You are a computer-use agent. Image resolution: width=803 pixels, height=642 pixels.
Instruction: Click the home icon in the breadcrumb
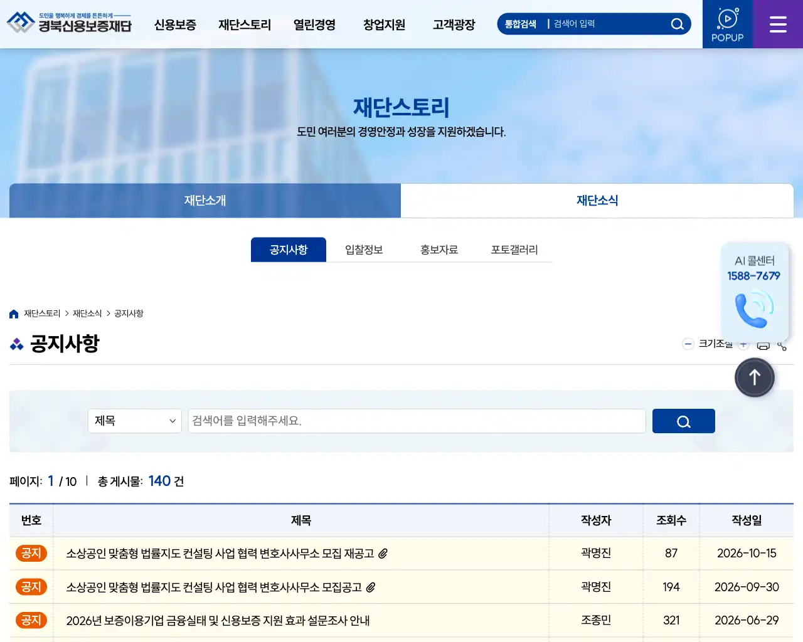[x=14, y=313]
